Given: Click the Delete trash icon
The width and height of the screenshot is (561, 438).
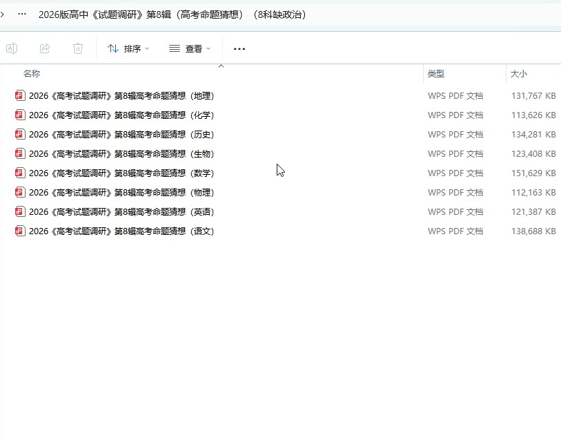Looking at the screenshot, I should [78, 48].
